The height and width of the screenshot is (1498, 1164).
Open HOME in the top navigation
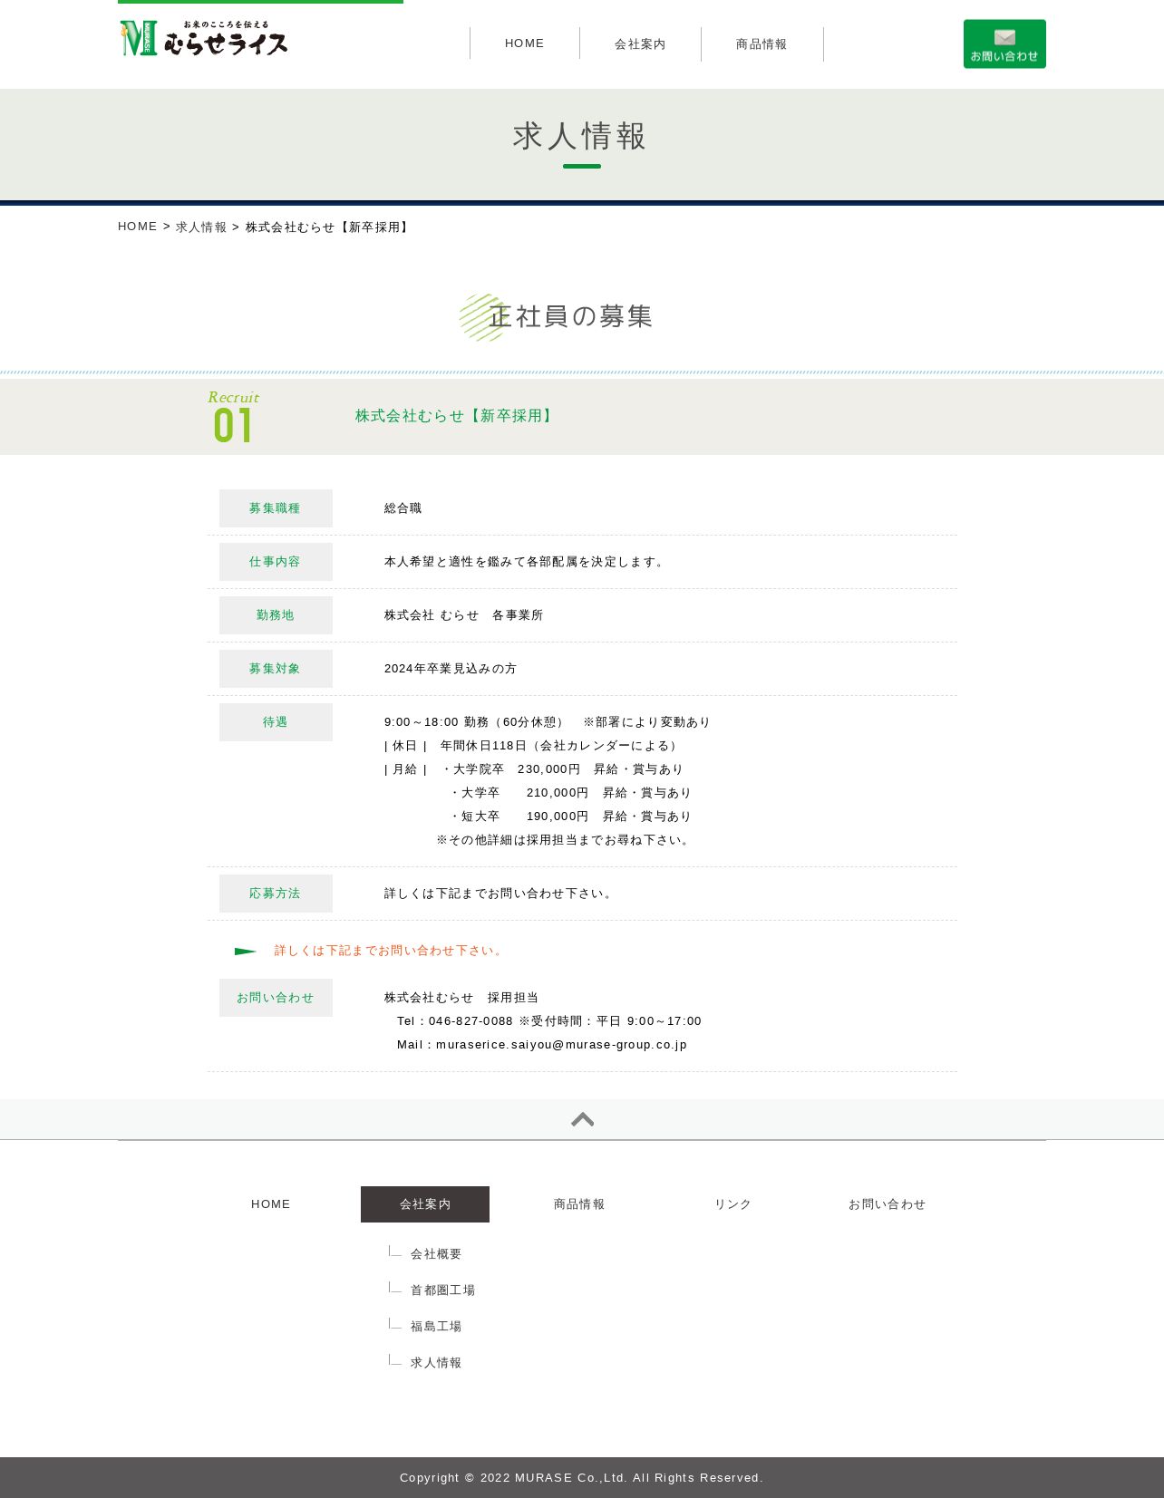(525, 43)
